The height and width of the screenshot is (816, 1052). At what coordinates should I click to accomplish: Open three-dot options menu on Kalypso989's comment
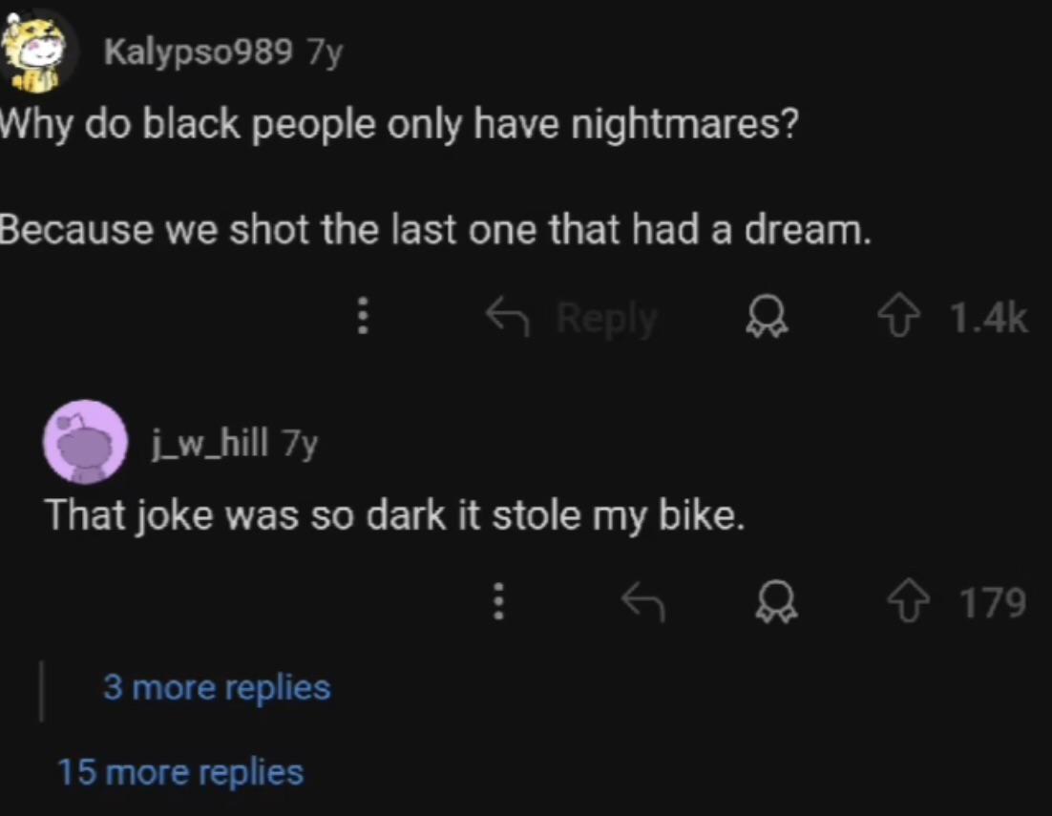pos(363,317)
